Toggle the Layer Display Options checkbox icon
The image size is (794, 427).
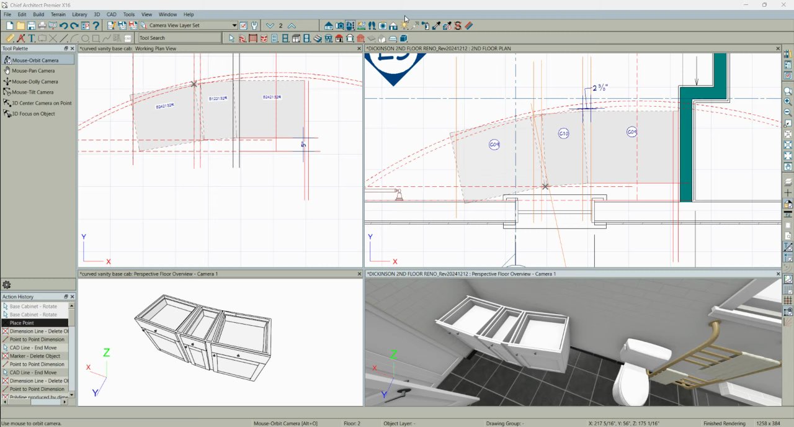click(x=243, y=26)
